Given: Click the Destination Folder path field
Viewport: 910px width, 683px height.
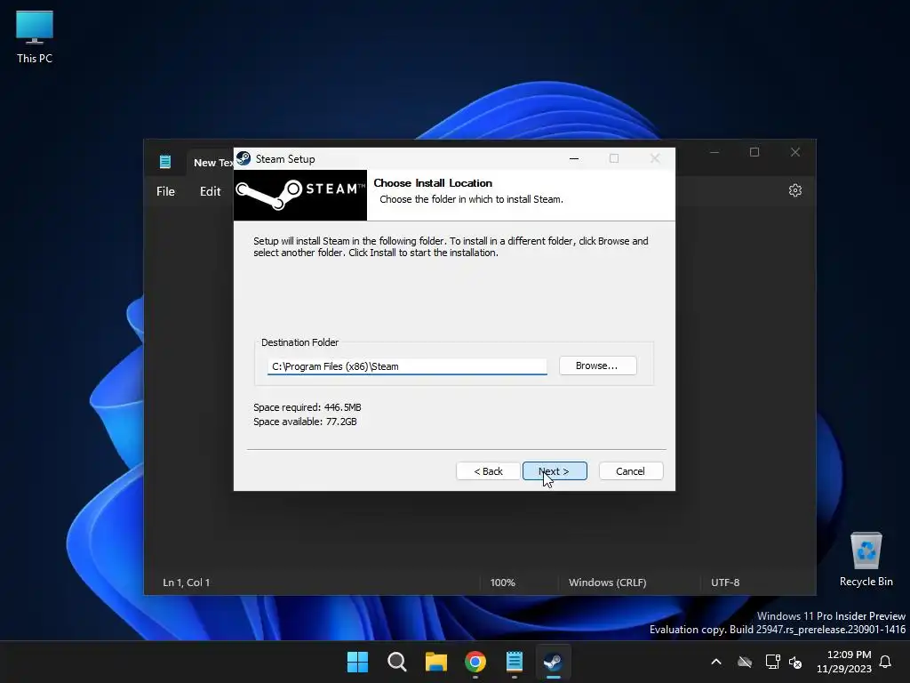Looking at the screenshot, I should (407, 366).
